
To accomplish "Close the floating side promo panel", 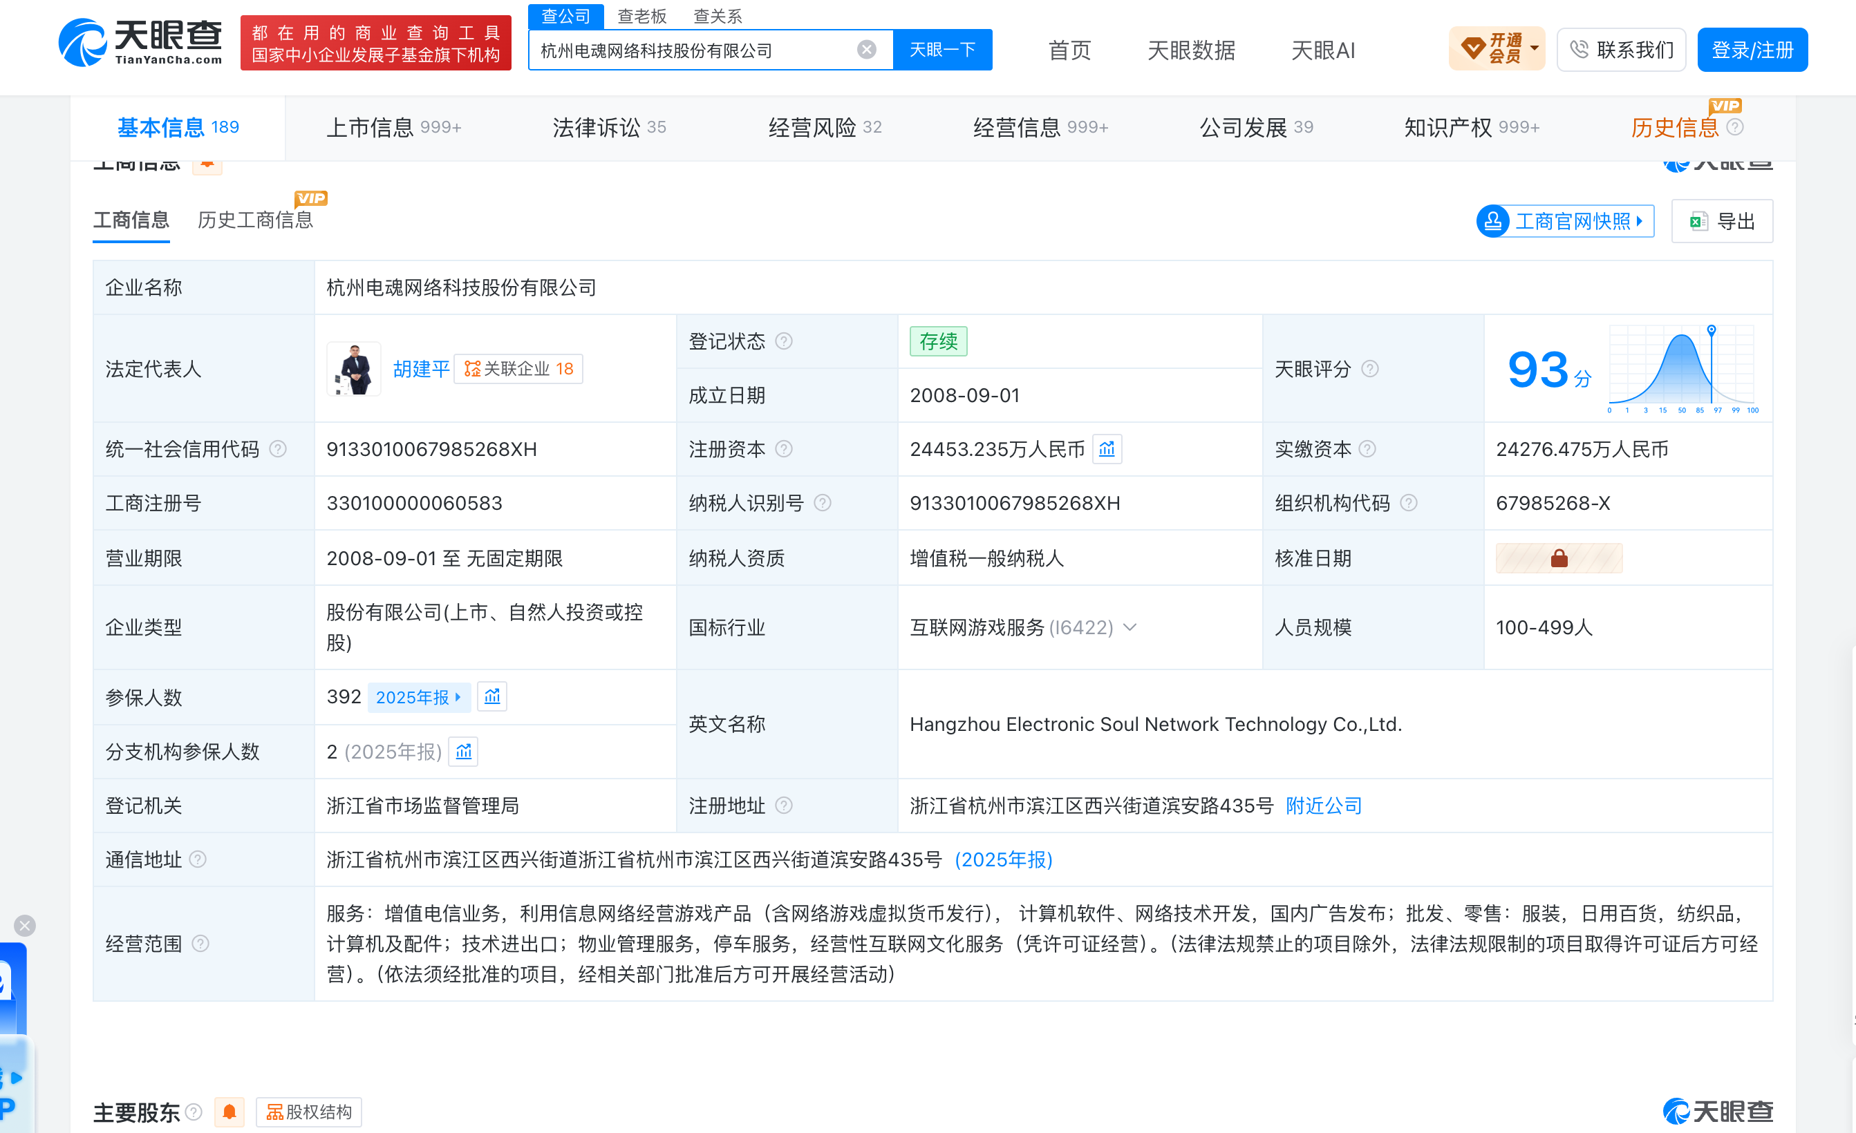I will coord(25,925).
